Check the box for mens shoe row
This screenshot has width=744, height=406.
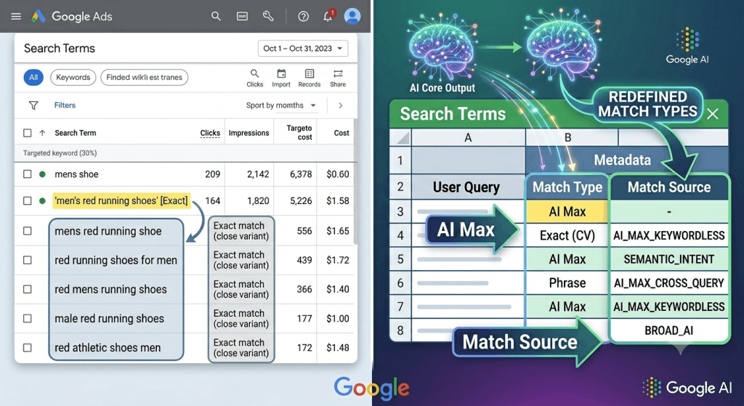(28, 174)
